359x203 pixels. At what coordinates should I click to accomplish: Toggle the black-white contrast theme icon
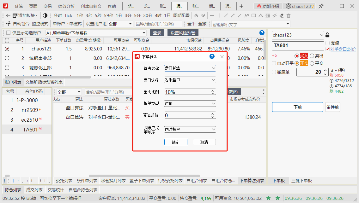45,15
